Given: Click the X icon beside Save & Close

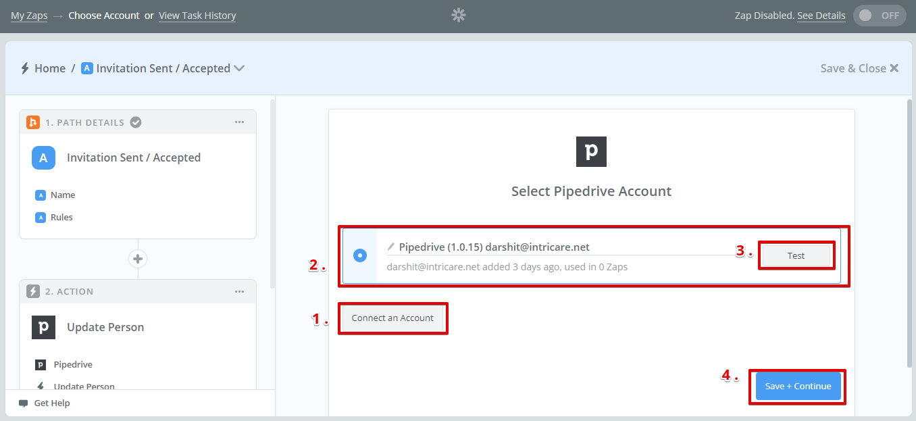Looking at the screenshot, I should [894, 68].
